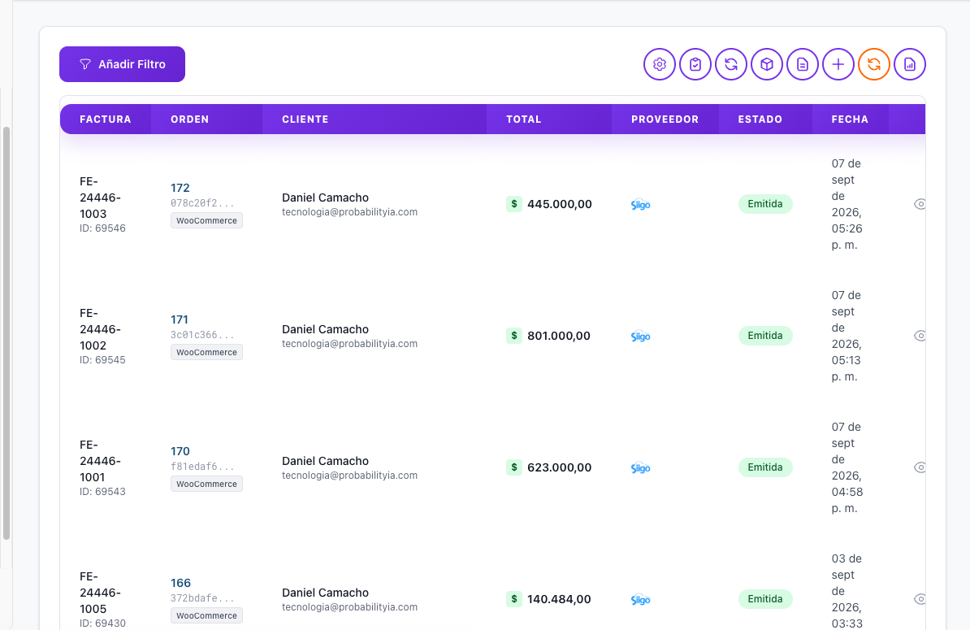Click the green dollar icon for 801.000,00
970x630 pixels.
pos(514,336)
